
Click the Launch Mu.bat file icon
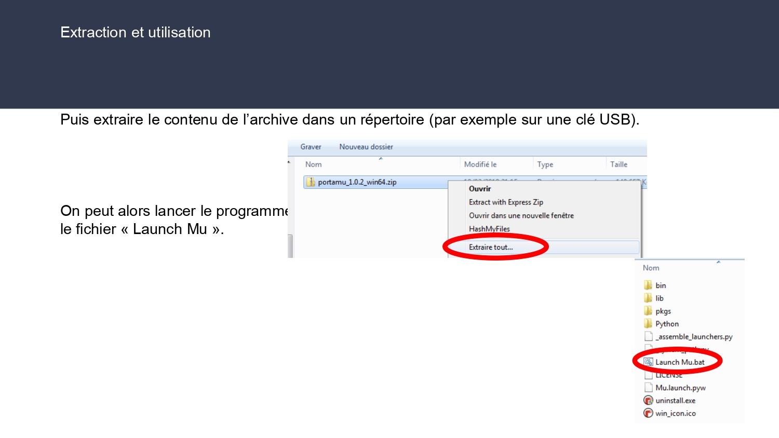coord(648,362)
